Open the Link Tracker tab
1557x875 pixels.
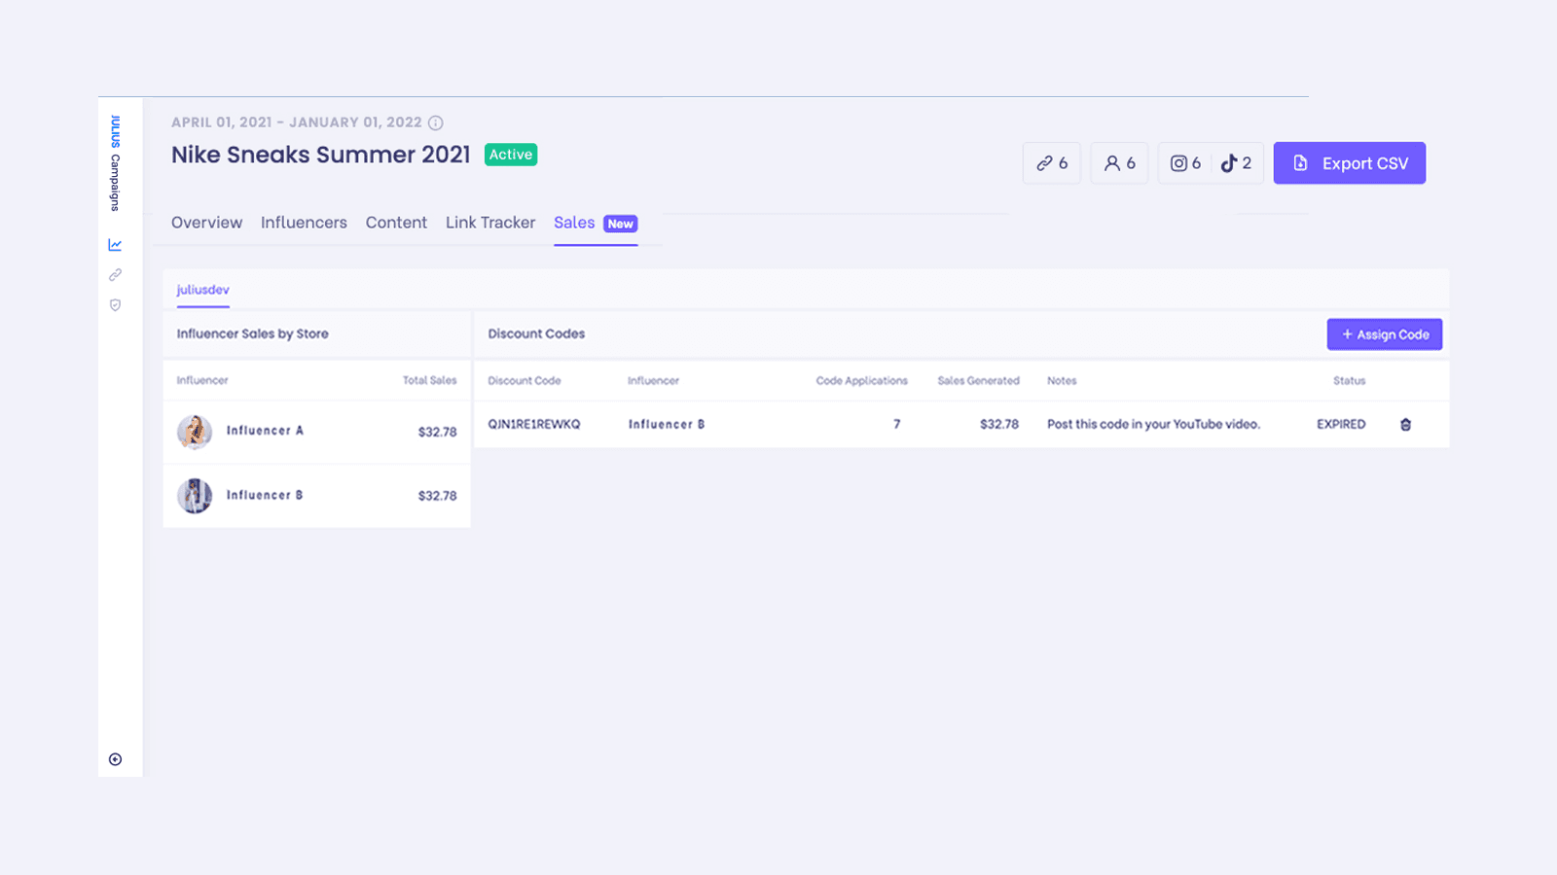pos(489,222)
